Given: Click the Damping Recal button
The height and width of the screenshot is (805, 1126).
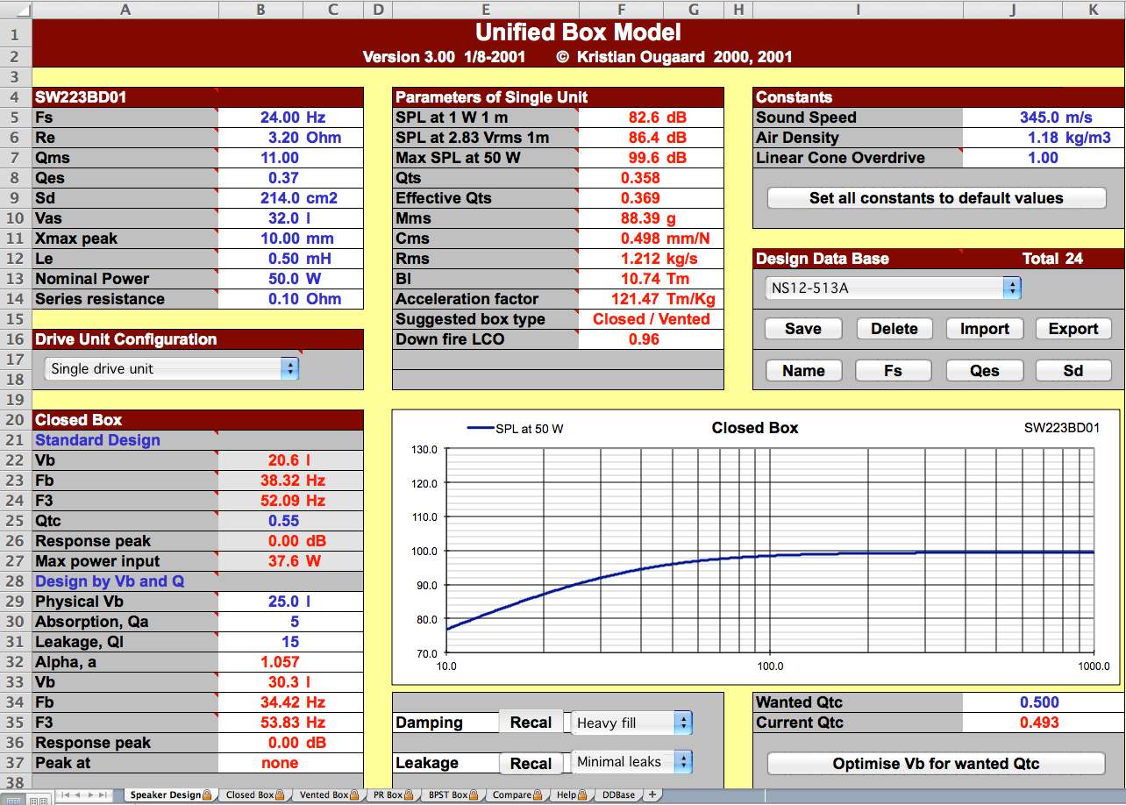Looking at the screenshot, I should (531, 723).
